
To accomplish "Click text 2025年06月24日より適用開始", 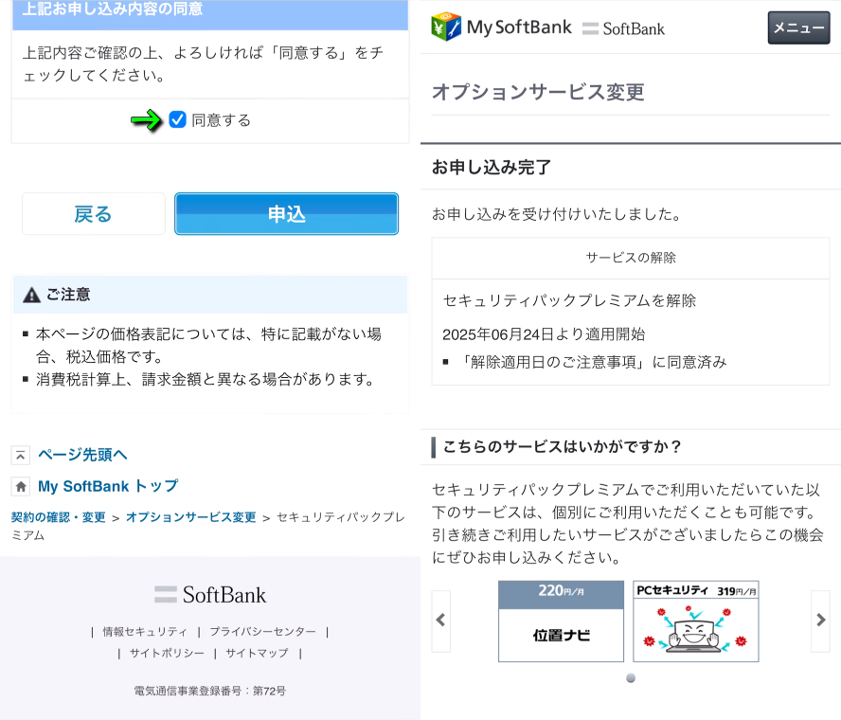I will pyautogui.click(x=544, y=334).
